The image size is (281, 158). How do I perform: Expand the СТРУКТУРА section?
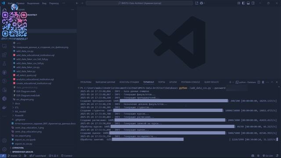tap(18, 148)
